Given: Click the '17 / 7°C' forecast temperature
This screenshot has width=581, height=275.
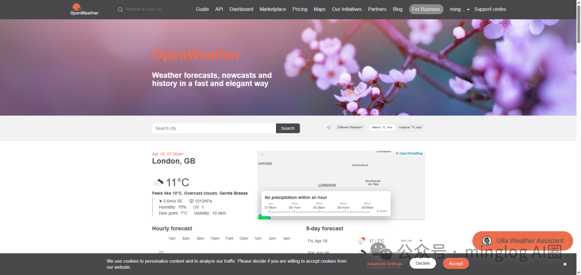Looking at the screenshot, I should coord(377,241).
